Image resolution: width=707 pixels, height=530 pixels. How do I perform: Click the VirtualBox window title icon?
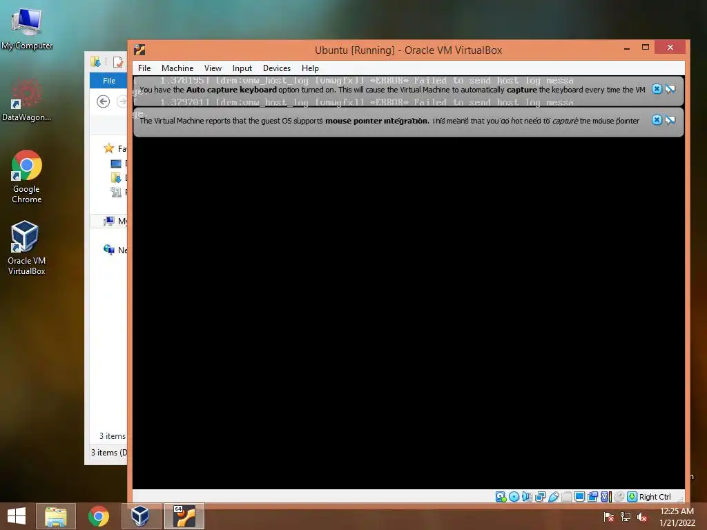coord(139,50)
